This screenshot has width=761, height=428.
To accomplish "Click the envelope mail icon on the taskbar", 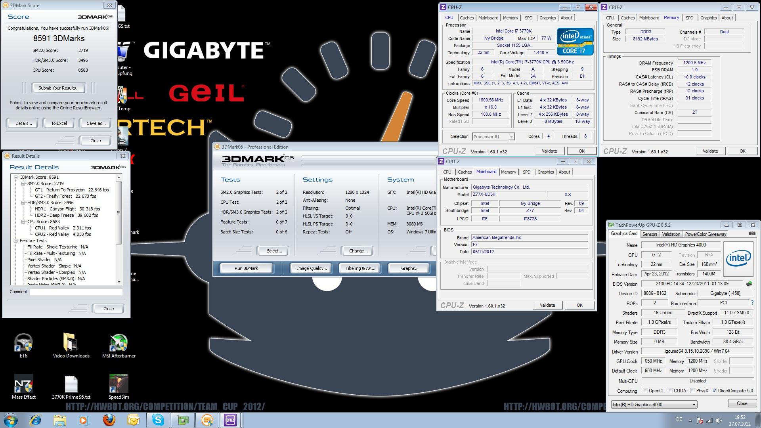I will (133, 420).
